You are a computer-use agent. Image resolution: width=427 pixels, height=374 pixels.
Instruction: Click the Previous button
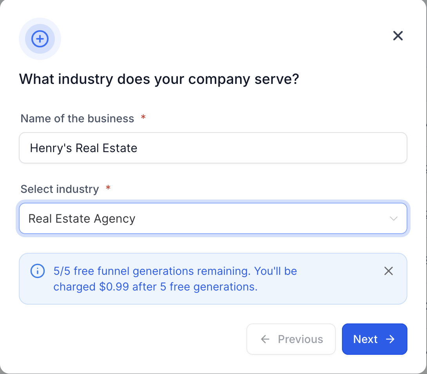(x=291, y=339)
